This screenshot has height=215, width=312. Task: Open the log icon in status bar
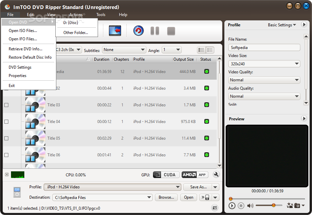[215, 208]
